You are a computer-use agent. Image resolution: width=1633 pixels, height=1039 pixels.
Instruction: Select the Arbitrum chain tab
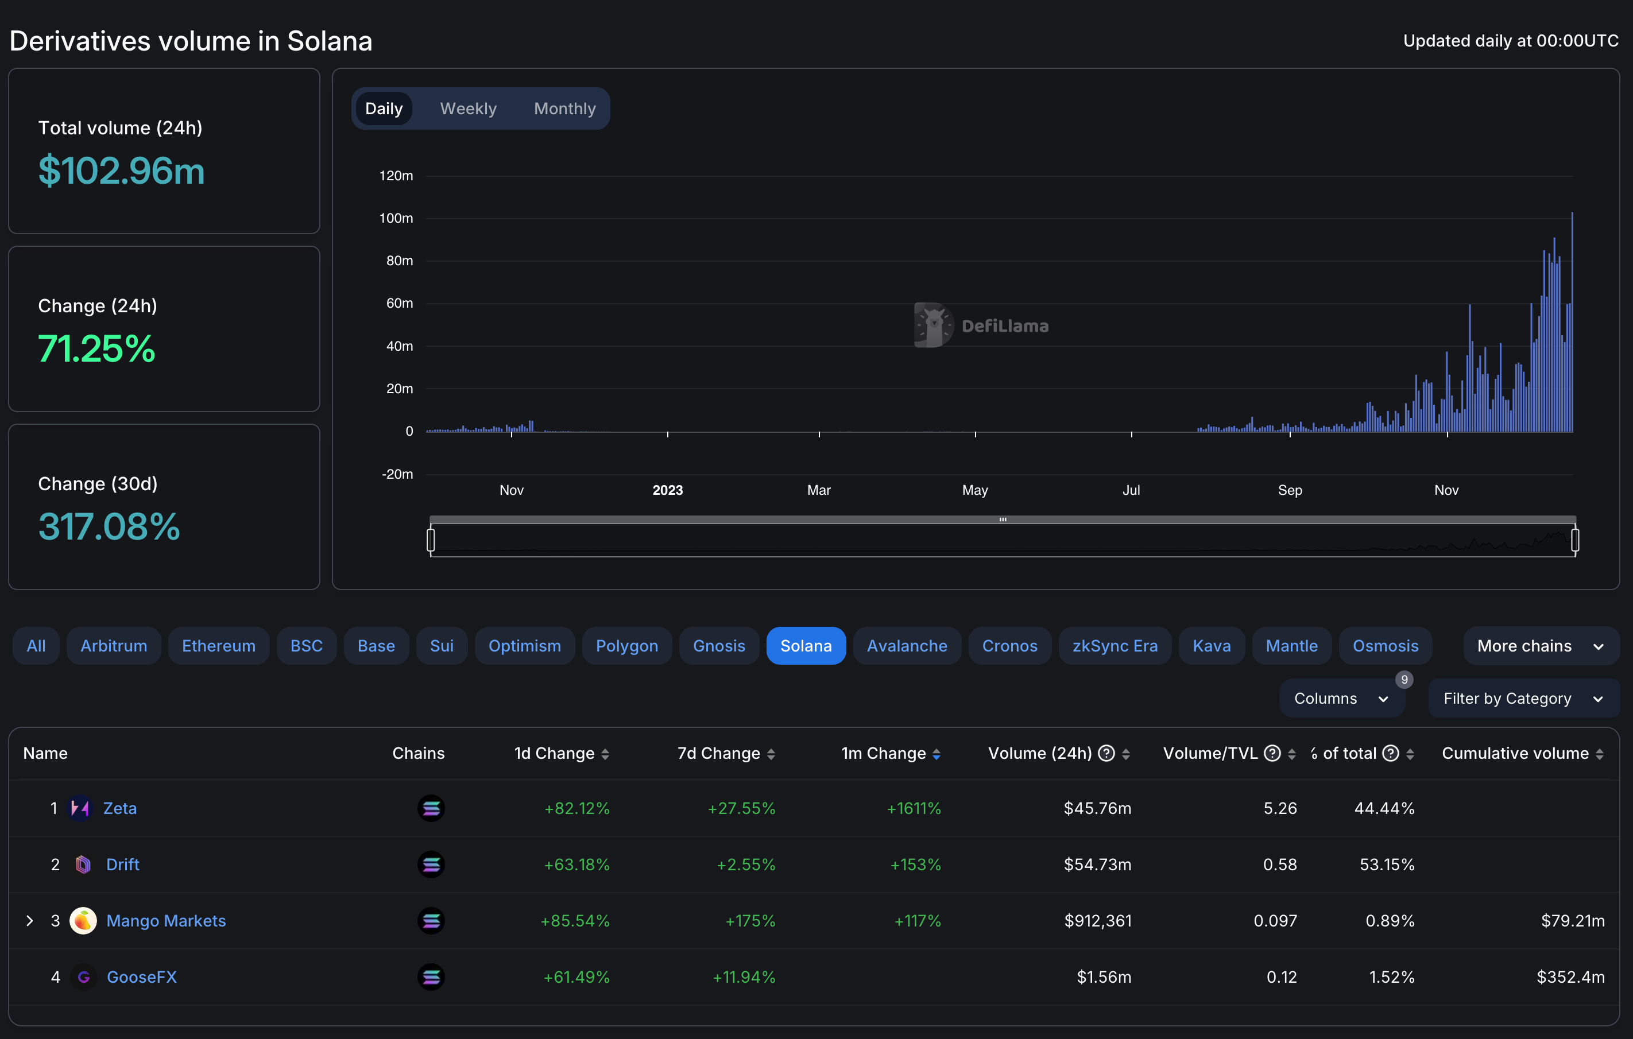113,646
